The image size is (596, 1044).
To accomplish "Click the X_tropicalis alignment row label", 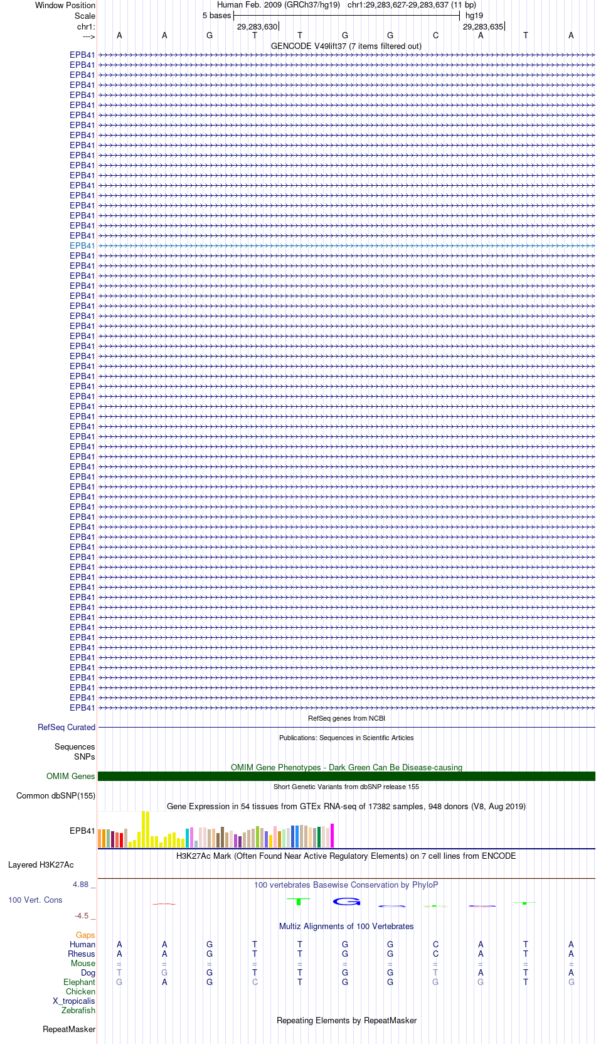I will [74, 1001].
